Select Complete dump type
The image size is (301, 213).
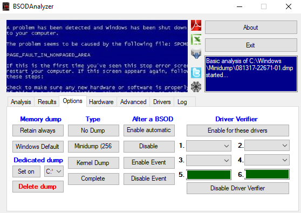click(x=93, y=179)
